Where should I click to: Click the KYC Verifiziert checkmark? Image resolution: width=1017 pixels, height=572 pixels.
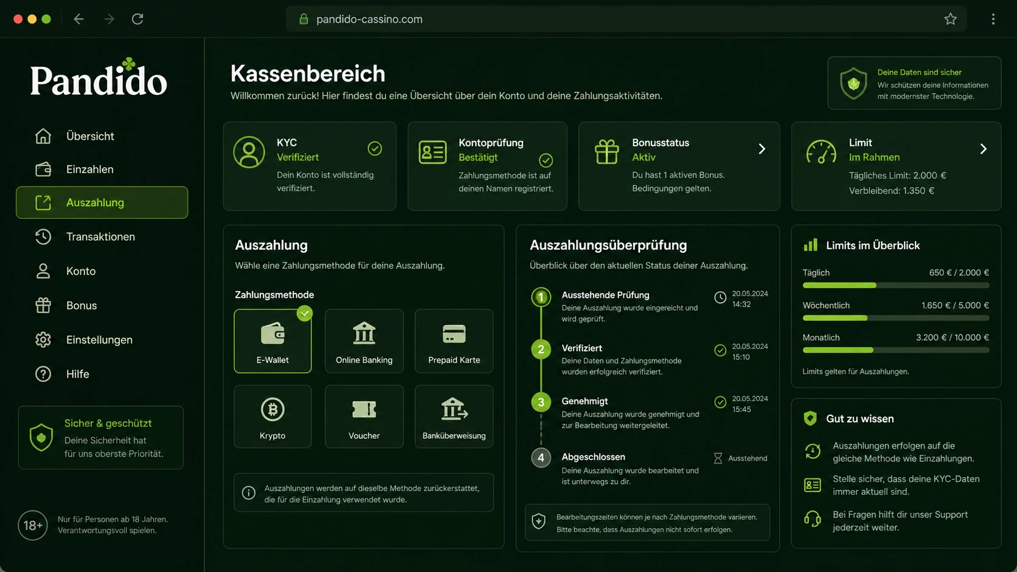[x=375, y=148]
